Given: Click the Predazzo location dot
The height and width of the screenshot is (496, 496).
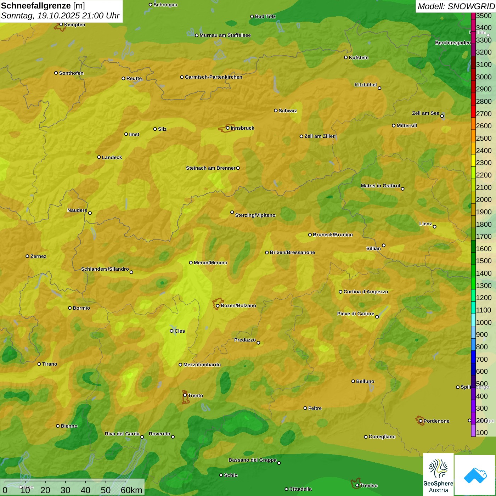Looking at the screenshot, I should point(258,343).
